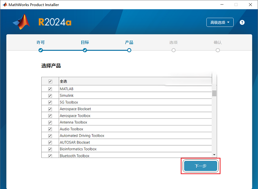This screenshot has width=258, height=189.
Task: Select the 'Bluetooth Toolbox' row text
Action: [x=74, y=156]
